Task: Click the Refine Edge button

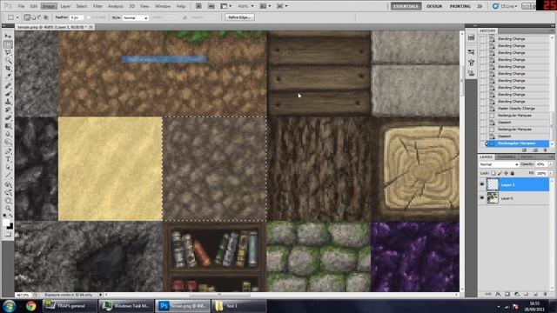Action: click(239, 17)
